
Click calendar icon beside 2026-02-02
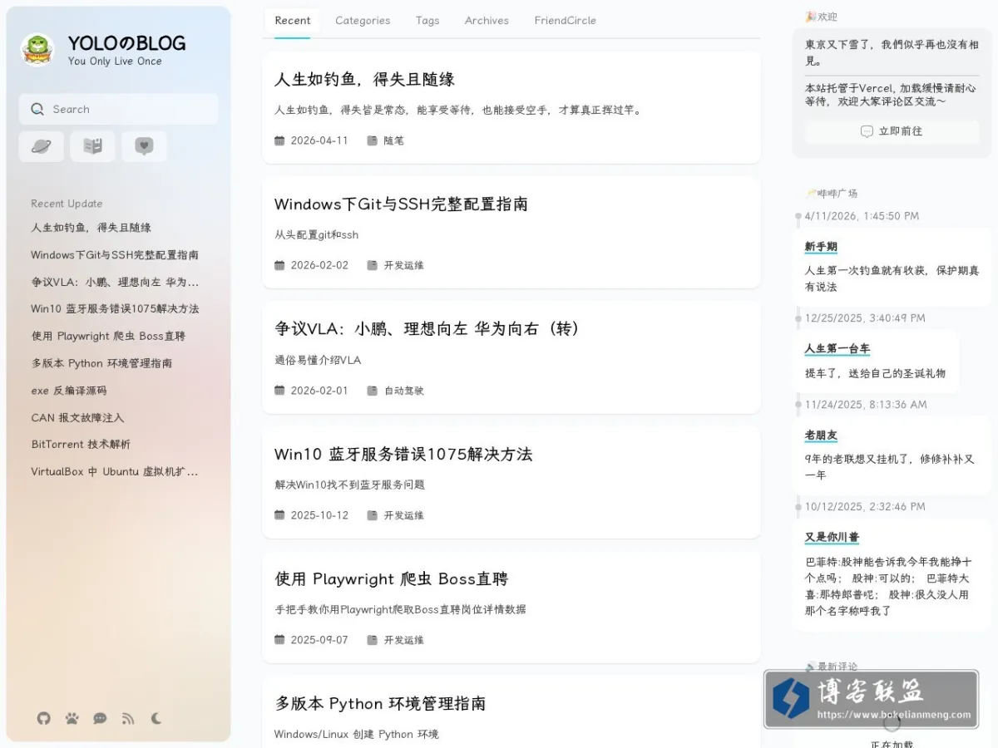[279, 265]
